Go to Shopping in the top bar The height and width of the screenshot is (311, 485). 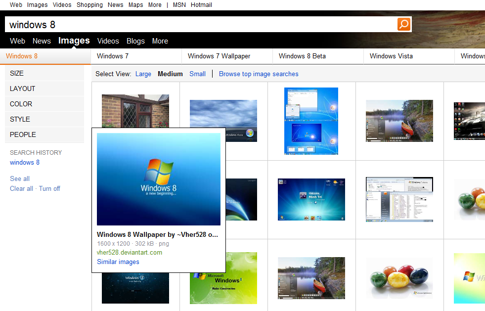[89, 4]
